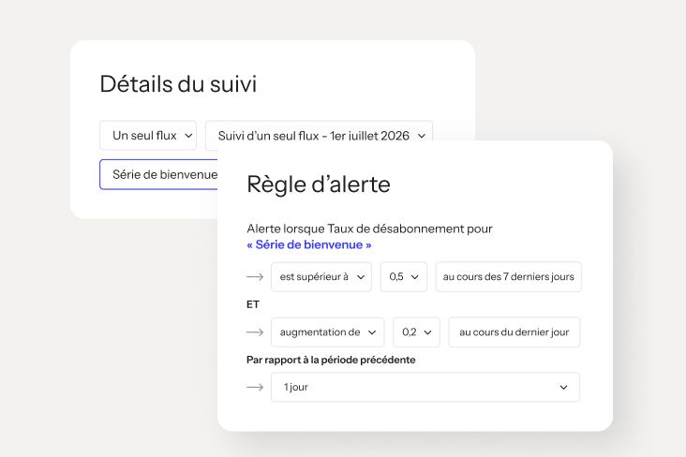Screen dimensions: 686x457
Task: Select 'au cours des 7 derniers jours' field
Action: coord(508,277)
